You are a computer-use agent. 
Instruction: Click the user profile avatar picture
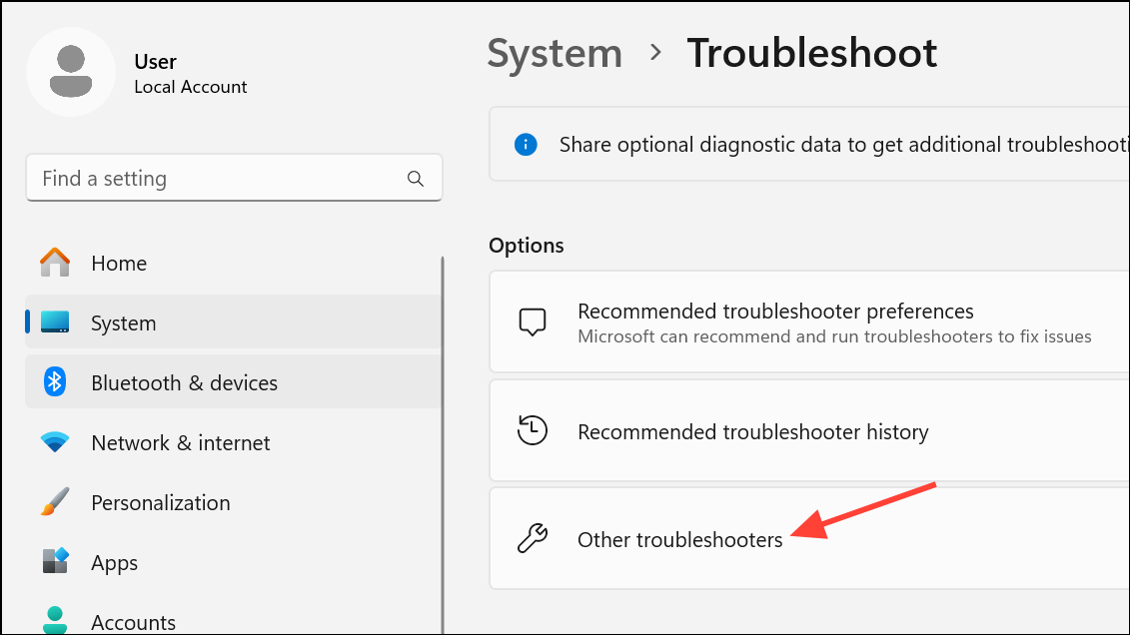pyautogui.click(x=71, y=72)
